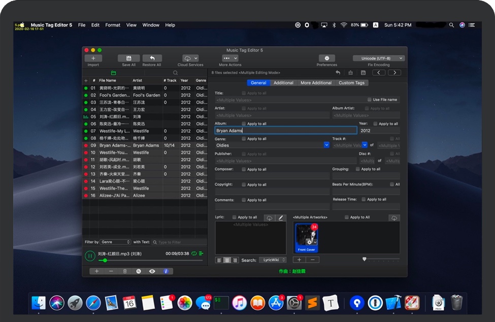495x322 pixels.
Task: Tick Apply to all for Comments
Action: (244, 200)
